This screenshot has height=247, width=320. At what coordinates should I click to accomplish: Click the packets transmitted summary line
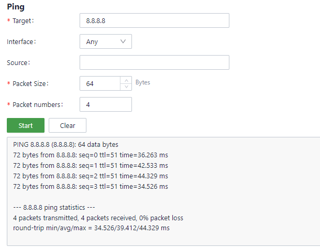(98, 218)
